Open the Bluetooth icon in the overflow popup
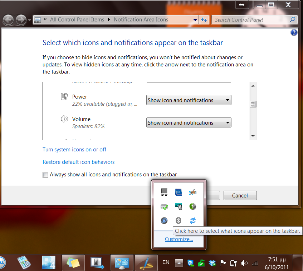Image resolution: width=303 pixels, height=271 pixels. (178, 220)
